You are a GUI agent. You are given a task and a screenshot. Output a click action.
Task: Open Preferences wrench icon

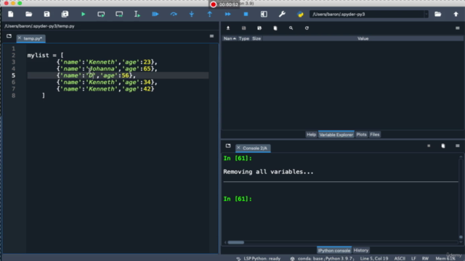[x=282, y=14]
